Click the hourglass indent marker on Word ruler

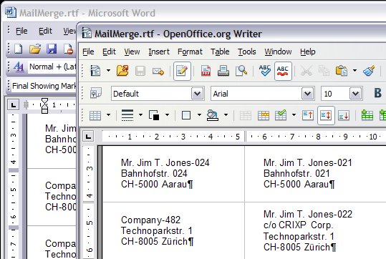click(x=44, y=105)
